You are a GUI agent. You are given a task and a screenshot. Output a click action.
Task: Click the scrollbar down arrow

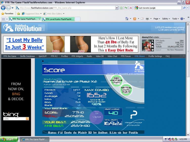(x=188, y=134)
